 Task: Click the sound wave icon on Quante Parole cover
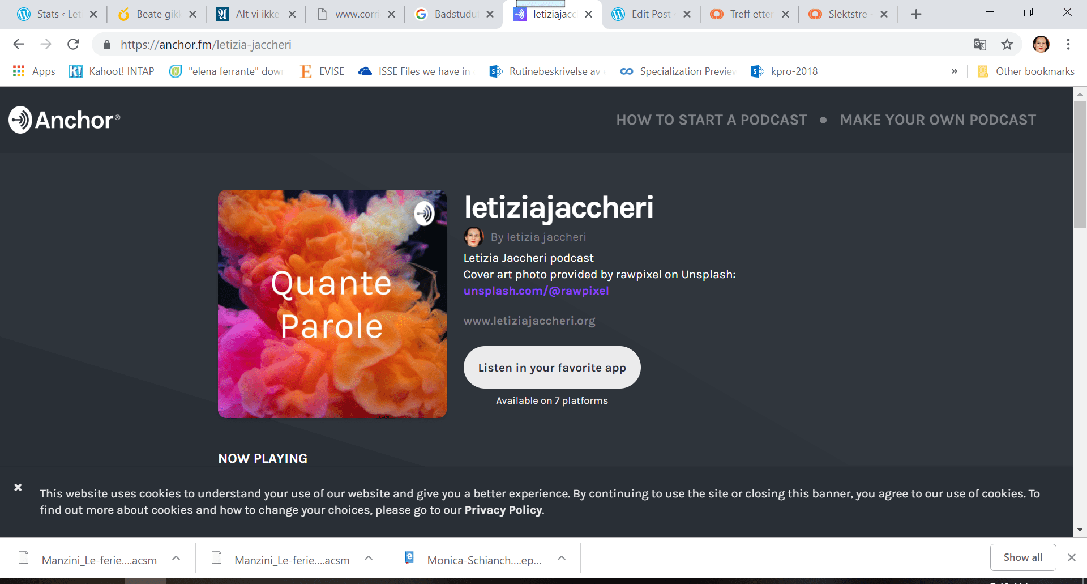point(423,214)
